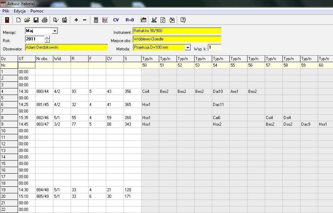Open the Edycja menu
The height and width of the screenshot is (213, 333).
click(x=20, y=11)
